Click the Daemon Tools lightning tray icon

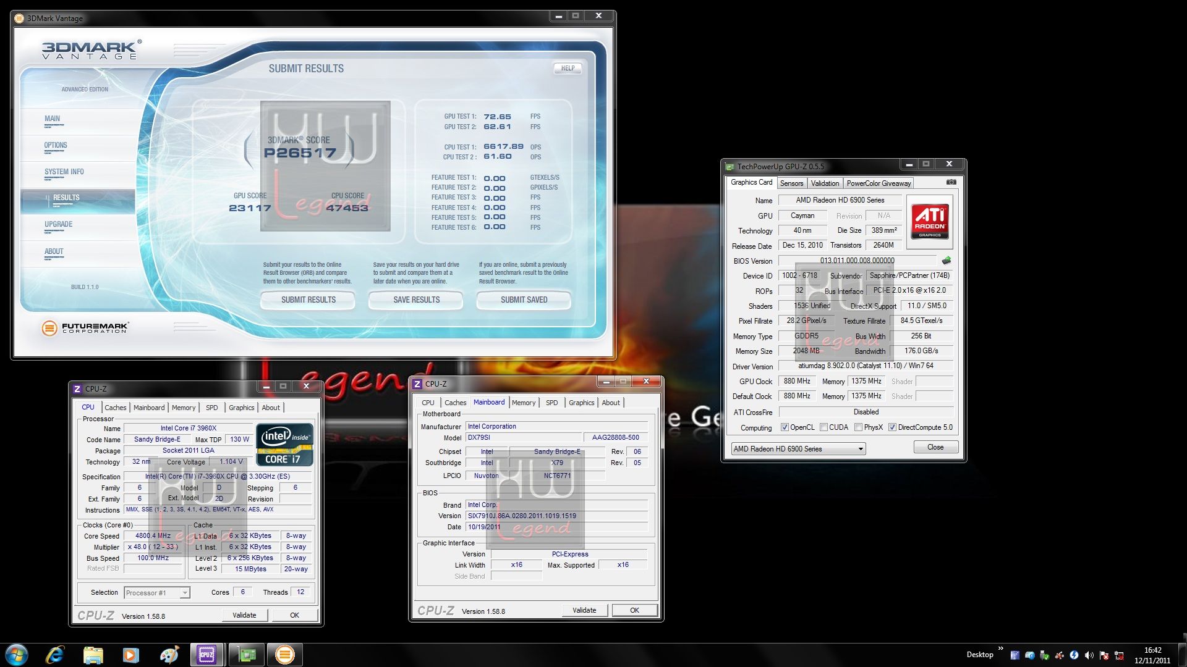click(x=1074, y=655)
